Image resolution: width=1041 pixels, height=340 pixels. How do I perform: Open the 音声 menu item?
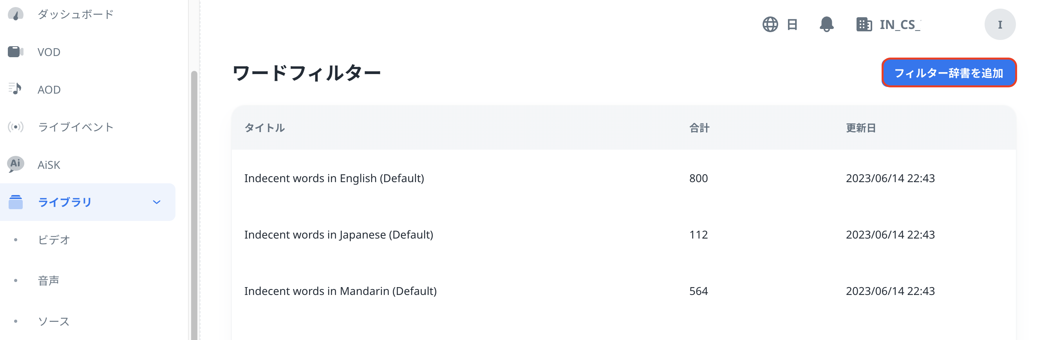click(x=49, y=280)
